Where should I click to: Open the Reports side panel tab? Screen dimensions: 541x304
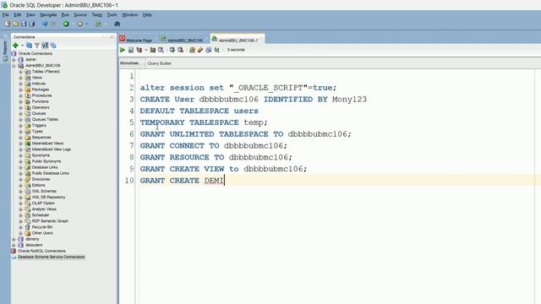(x=5, y=51)
